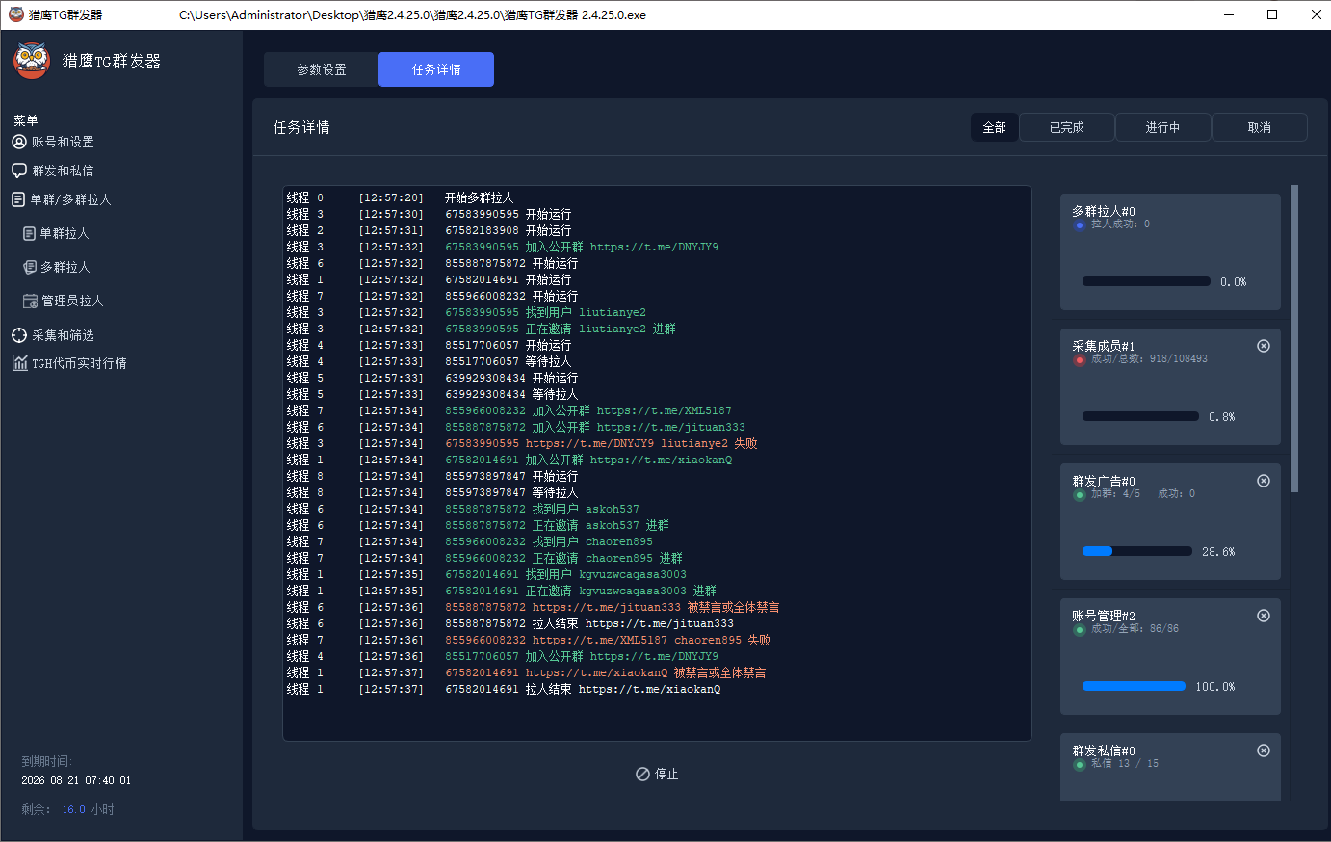Click 单群/多群拉人 list icon
The image size is (1331, 842).
18,199
